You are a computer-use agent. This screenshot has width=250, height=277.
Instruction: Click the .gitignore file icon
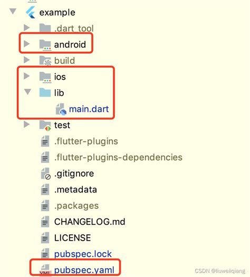[46, 174]
